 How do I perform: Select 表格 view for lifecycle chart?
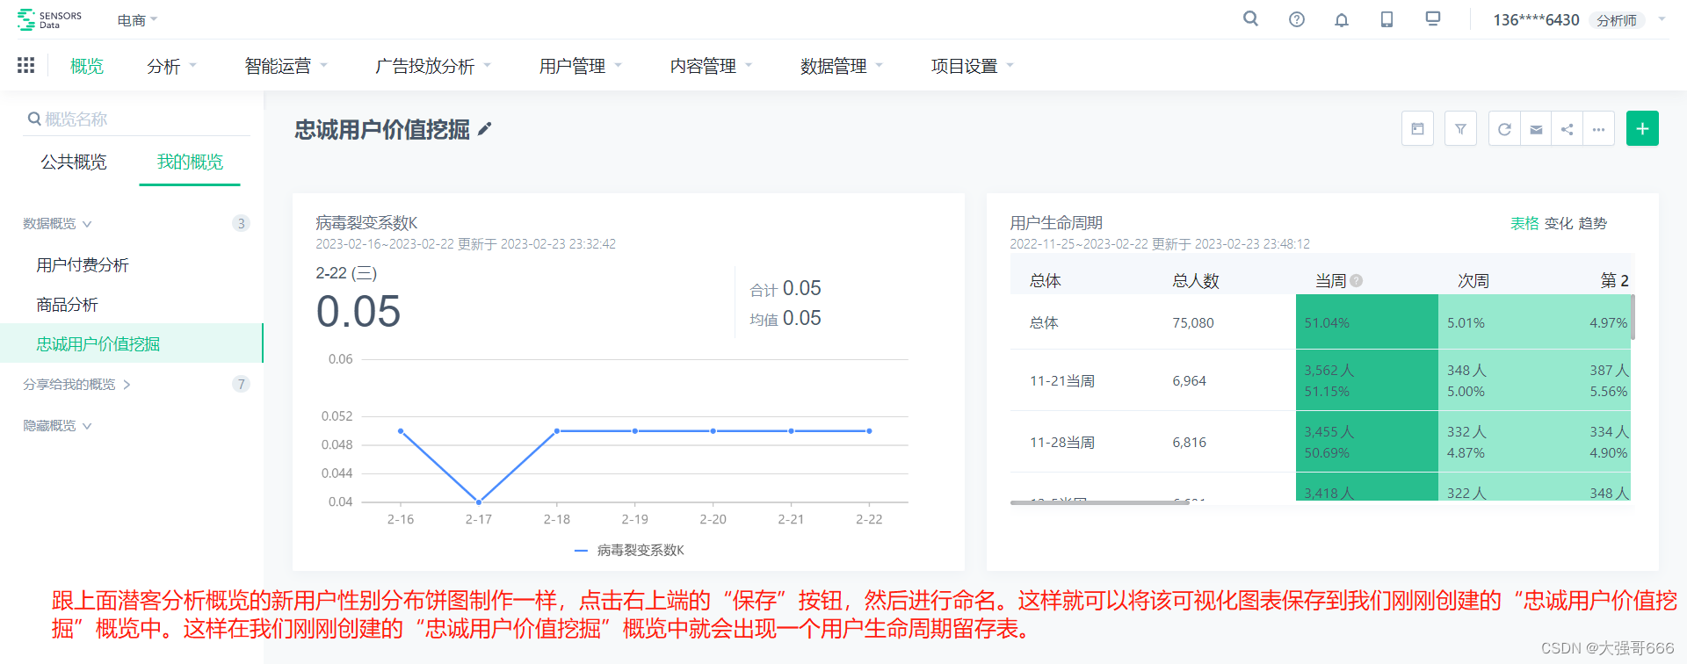1524,223
